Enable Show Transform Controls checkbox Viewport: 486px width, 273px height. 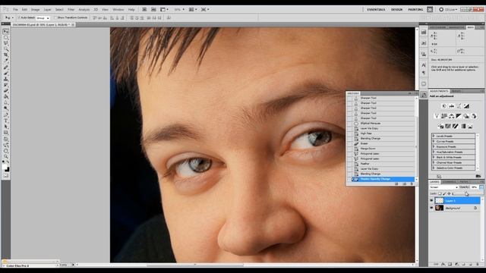click(x=55, y=17)
